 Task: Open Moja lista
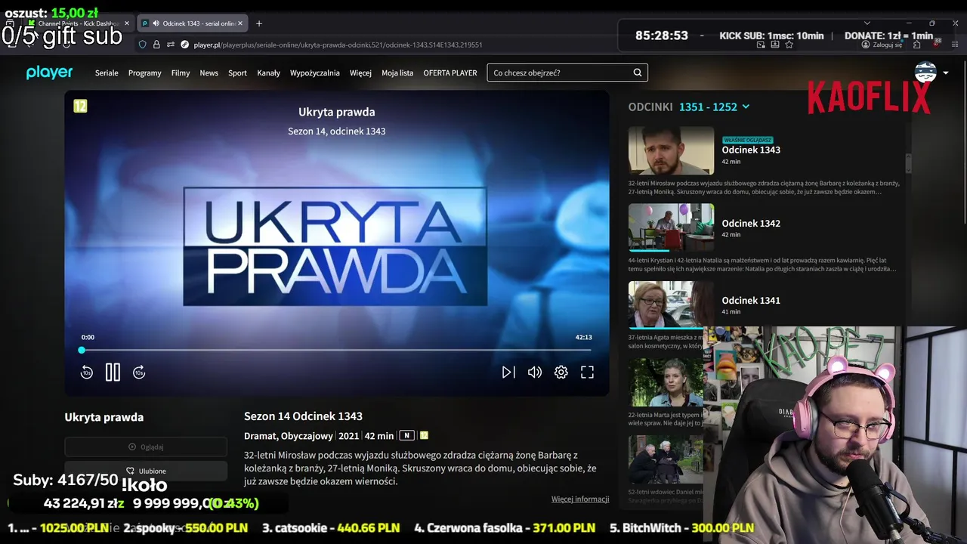tap(397, 73)
